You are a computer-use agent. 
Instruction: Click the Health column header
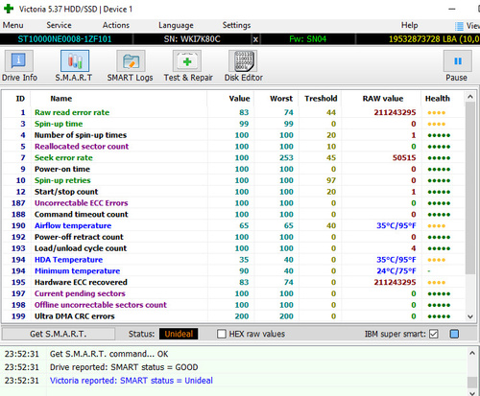tap(438, 99)
